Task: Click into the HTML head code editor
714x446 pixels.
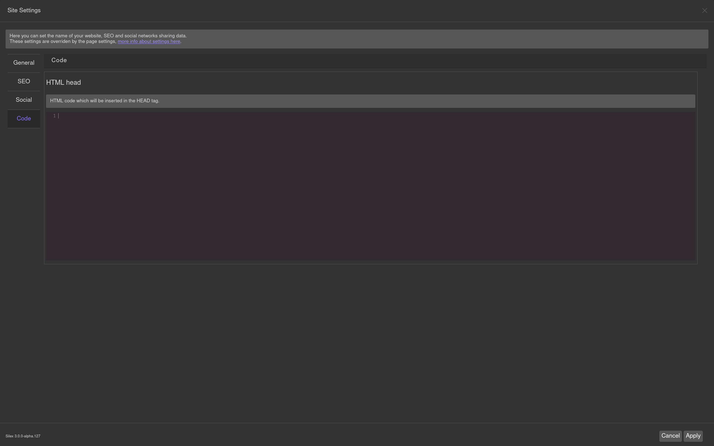Action: click(x=371, y=186)
